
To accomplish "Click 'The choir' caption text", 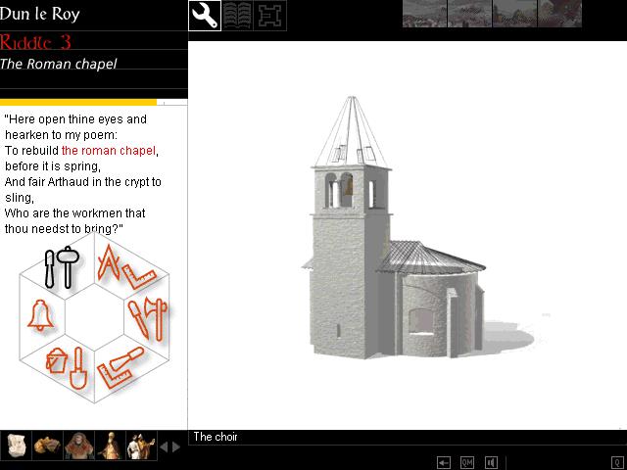I will click(216, 437).
